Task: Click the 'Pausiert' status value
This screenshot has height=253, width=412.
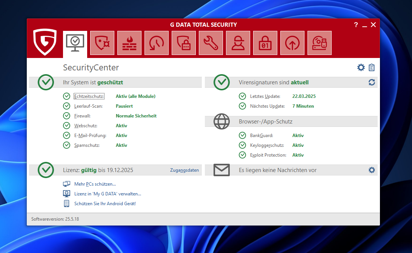Action: 124,106
